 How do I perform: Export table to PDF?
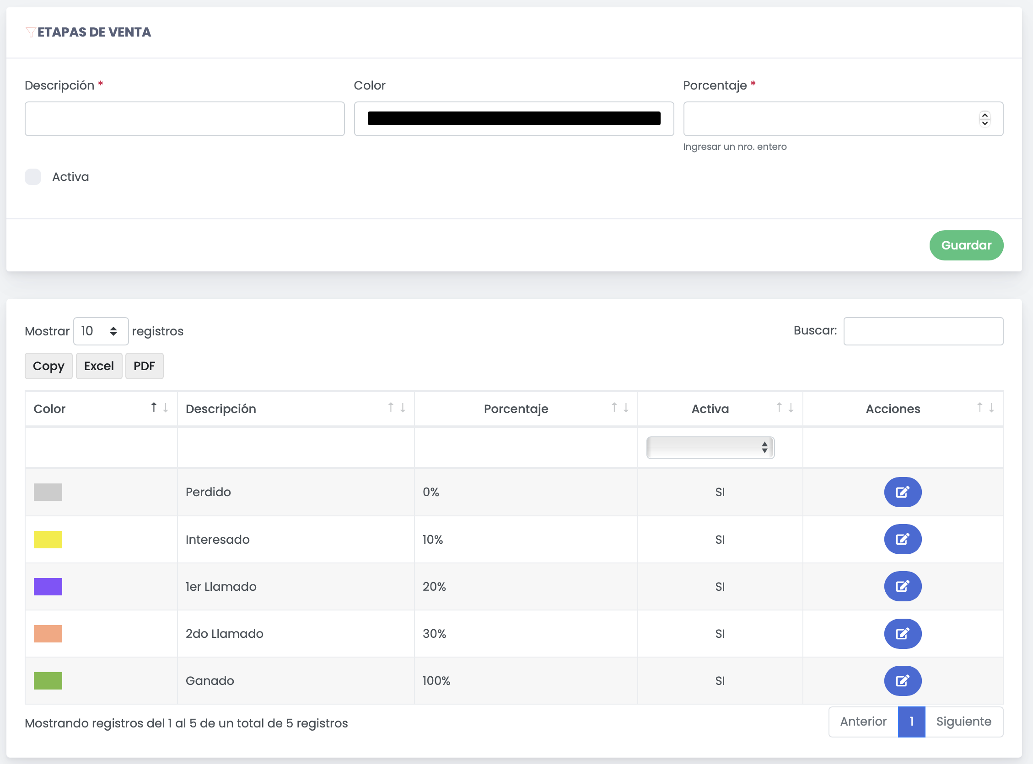click(x=145, y=366)
